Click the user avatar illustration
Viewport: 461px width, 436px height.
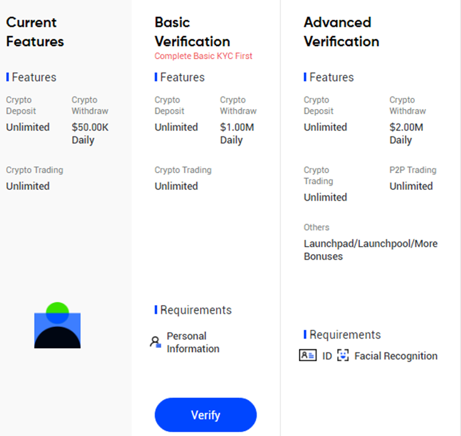tap(57, 325)
